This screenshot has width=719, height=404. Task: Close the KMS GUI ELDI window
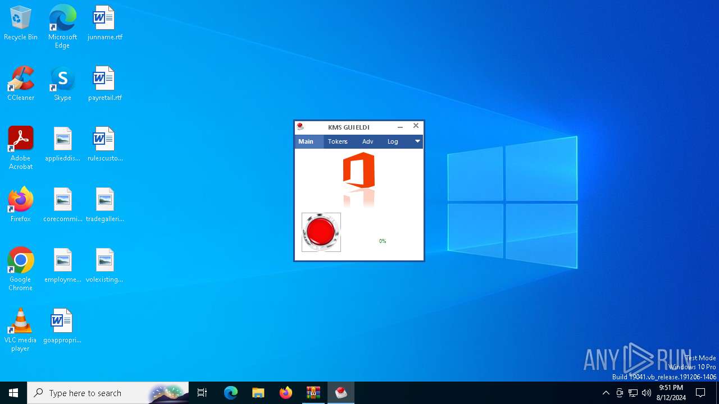point(416,126)
